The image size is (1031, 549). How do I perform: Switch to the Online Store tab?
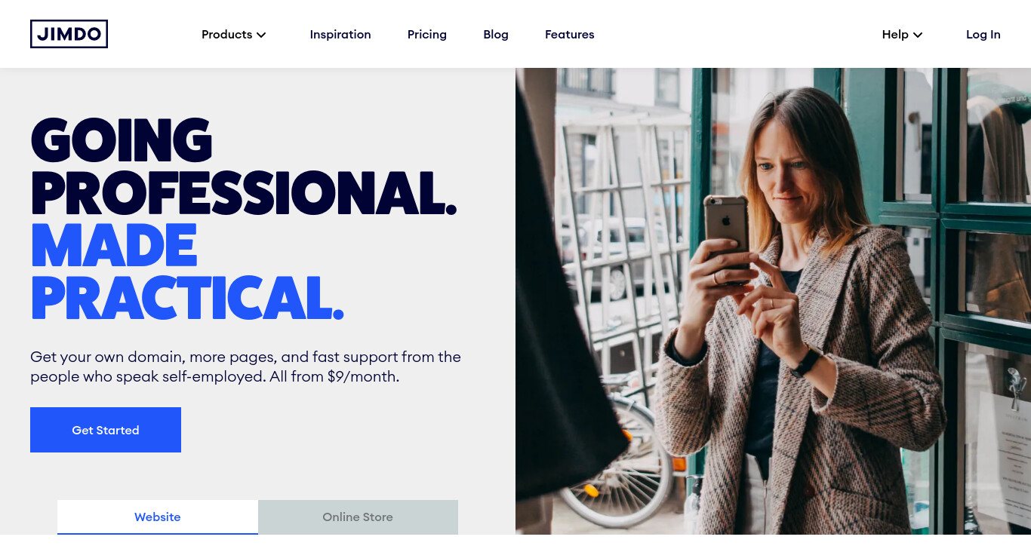(x=358, y=517)
